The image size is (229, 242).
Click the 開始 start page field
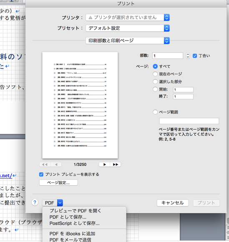click(x=183, y=90)
